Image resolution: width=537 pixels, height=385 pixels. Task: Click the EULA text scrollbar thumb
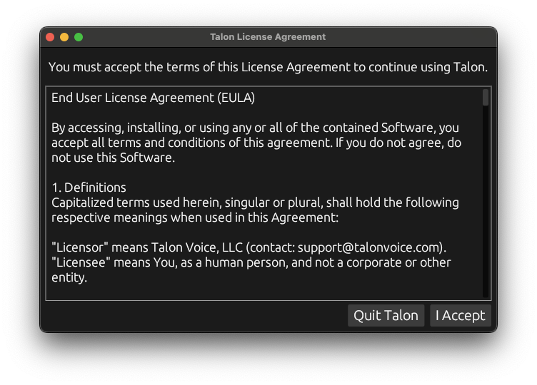pyautogui.click(x=486, y=98)
